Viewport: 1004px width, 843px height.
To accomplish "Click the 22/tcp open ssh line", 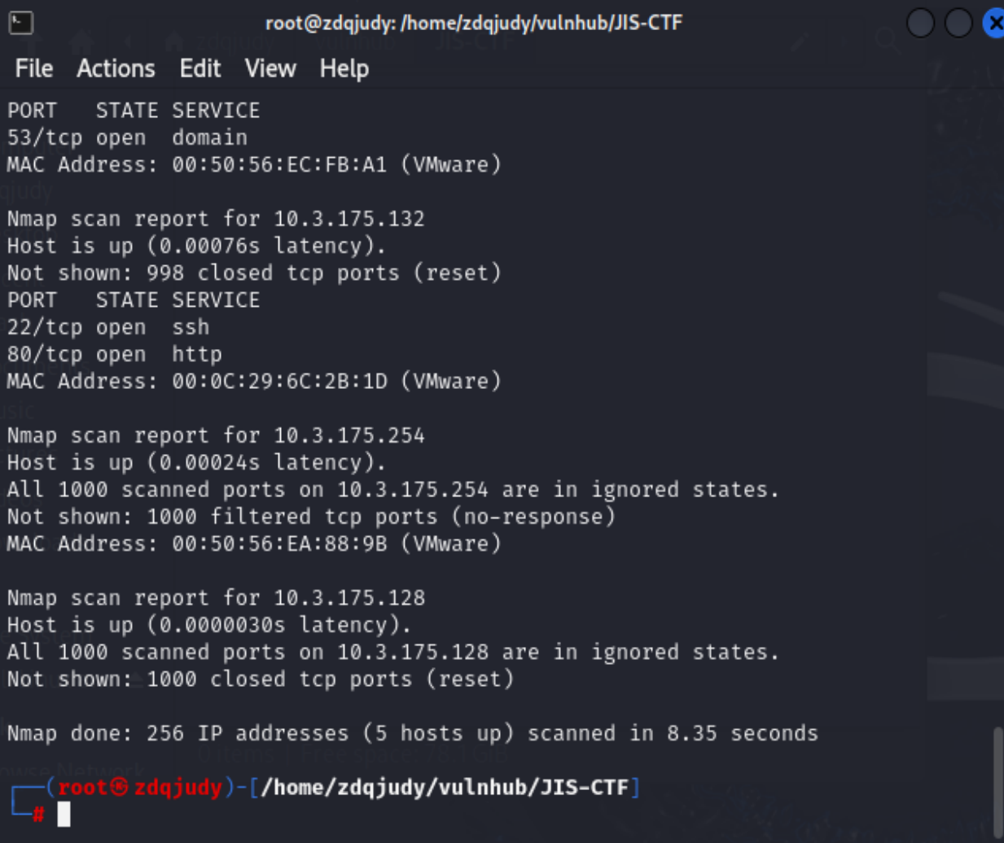I will pos(108,327).
